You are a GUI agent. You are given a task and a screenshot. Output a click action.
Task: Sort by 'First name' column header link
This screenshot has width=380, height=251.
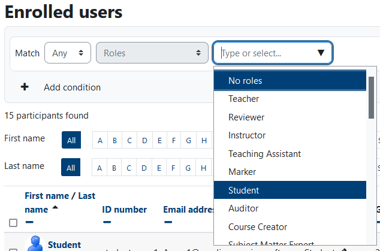point(47,196)
